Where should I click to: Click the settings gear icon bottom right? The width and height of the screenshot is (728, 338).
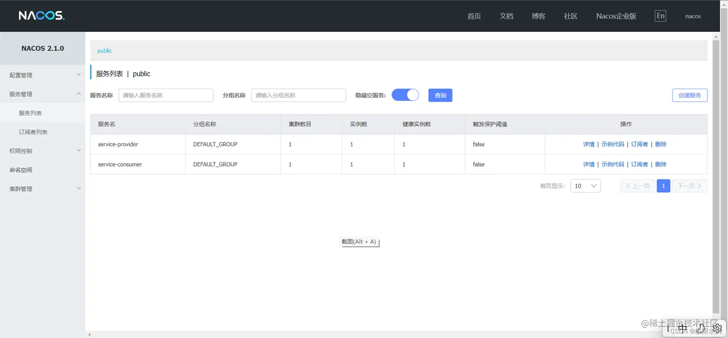(717, 328)
